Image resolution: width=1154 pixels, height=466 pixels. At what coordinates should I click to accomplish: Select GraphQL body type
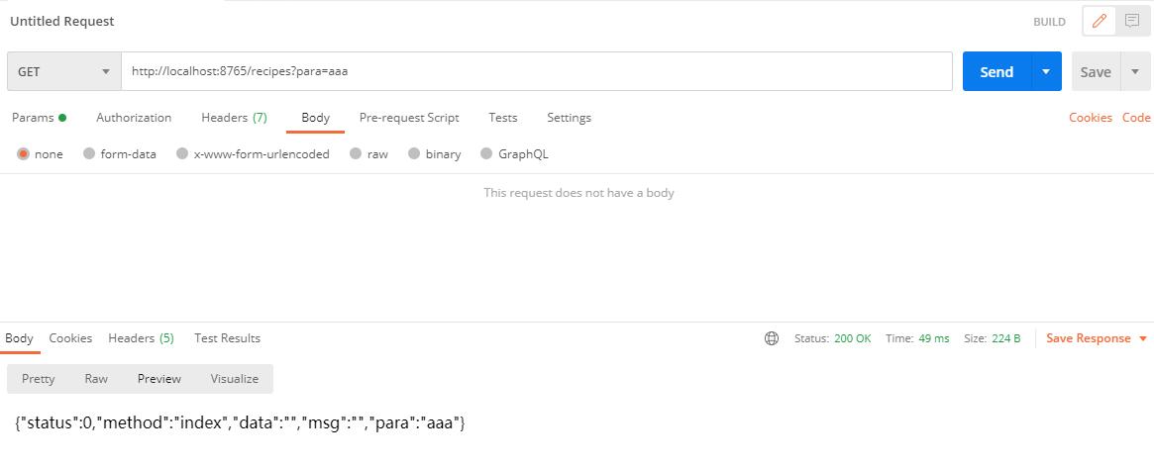486,154
